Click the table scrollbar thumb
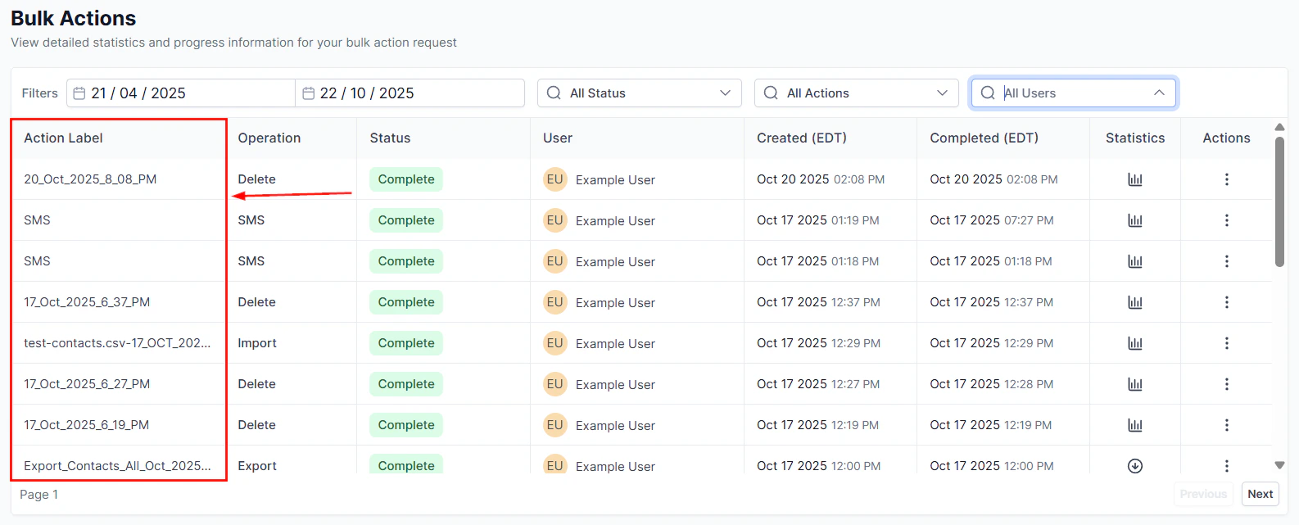Viewport: 1299px width, 525px height. pos(1279,201)
